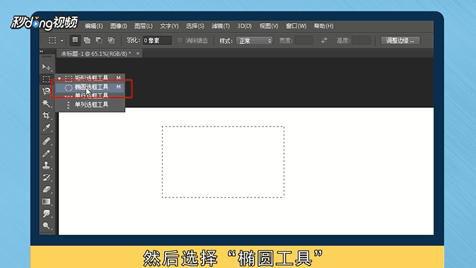Open the 样式 style dropdown
Screen dimensions: 476x268
255,41
